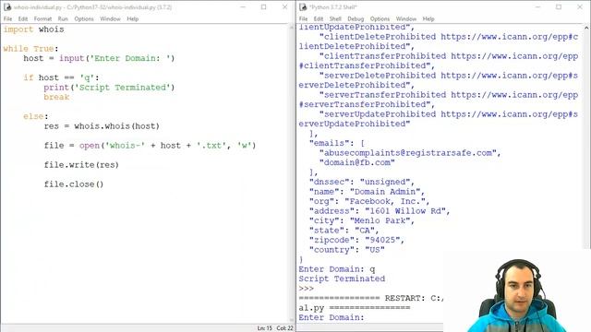Click the "state": "CA" line
The image size is (591, 332).
[x=344, y=231]
